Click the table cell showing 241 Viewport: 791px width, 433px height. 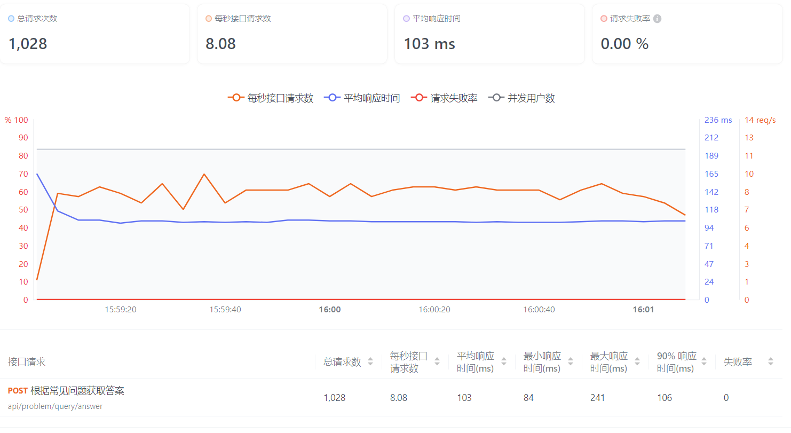tap(598, 398)
